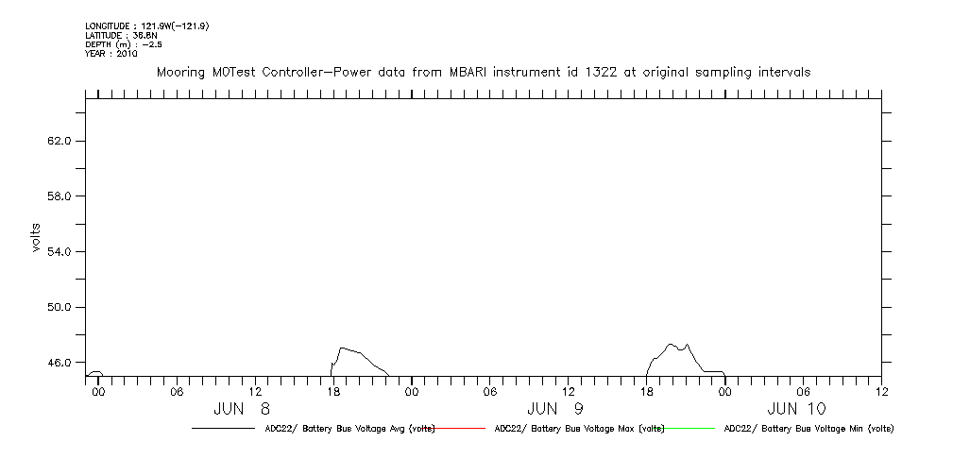This screenshot has height=476, width=953.
Task: Click the YEAR : 2010 header text
Action: (x=111, y=54)
